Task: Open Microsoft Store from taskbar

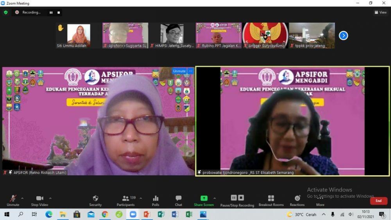Action: tap(77, 214)
